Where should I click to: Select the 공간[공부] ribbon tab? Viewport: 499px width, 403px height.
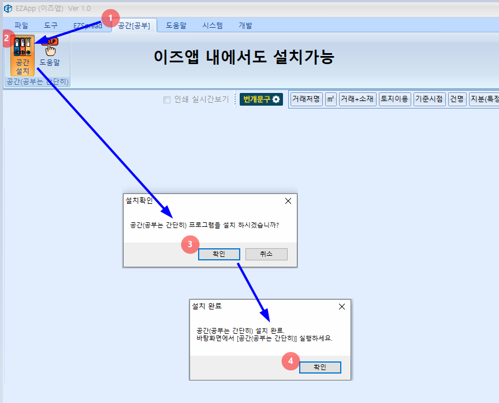pos(134,25)
